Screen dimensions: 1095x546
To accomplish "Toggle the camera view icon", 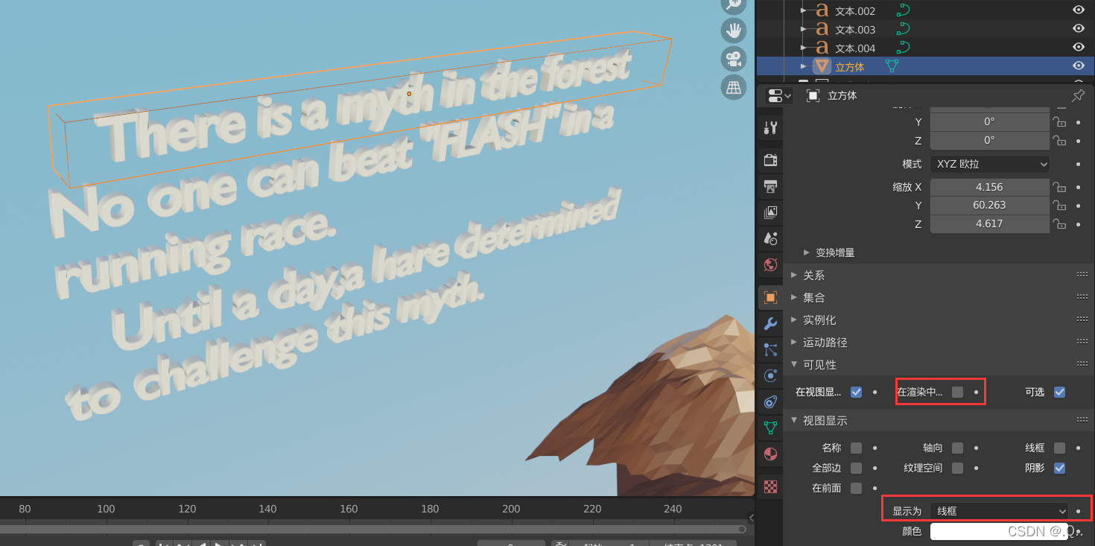I will tap(734, 59).
